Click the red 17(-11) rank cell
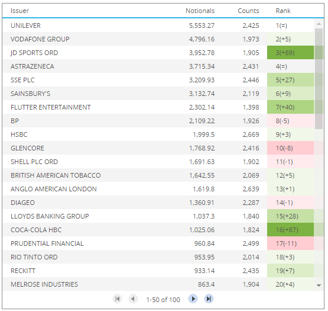Viewport: 328px width, 311px height. point(290,243)
